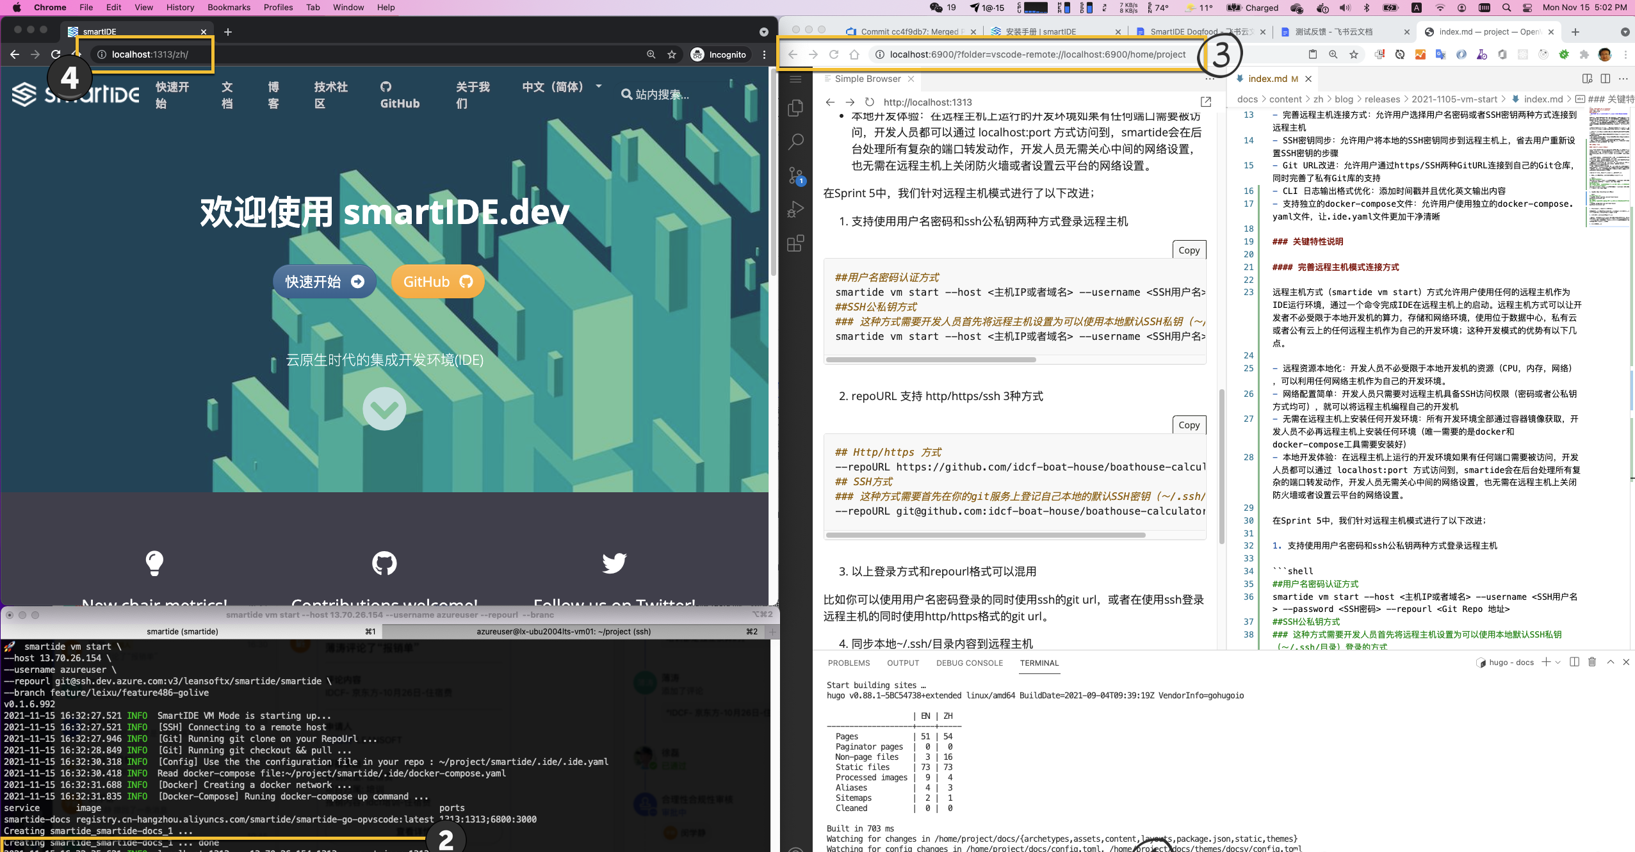This screenshot has width=1635, height=852.
Task: Click the down-arrow circle on hero
Action: pos(384,408)
